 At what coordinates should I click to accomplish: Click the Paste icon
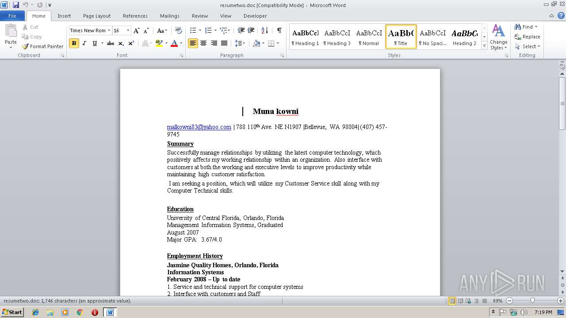tap(11, 31)
